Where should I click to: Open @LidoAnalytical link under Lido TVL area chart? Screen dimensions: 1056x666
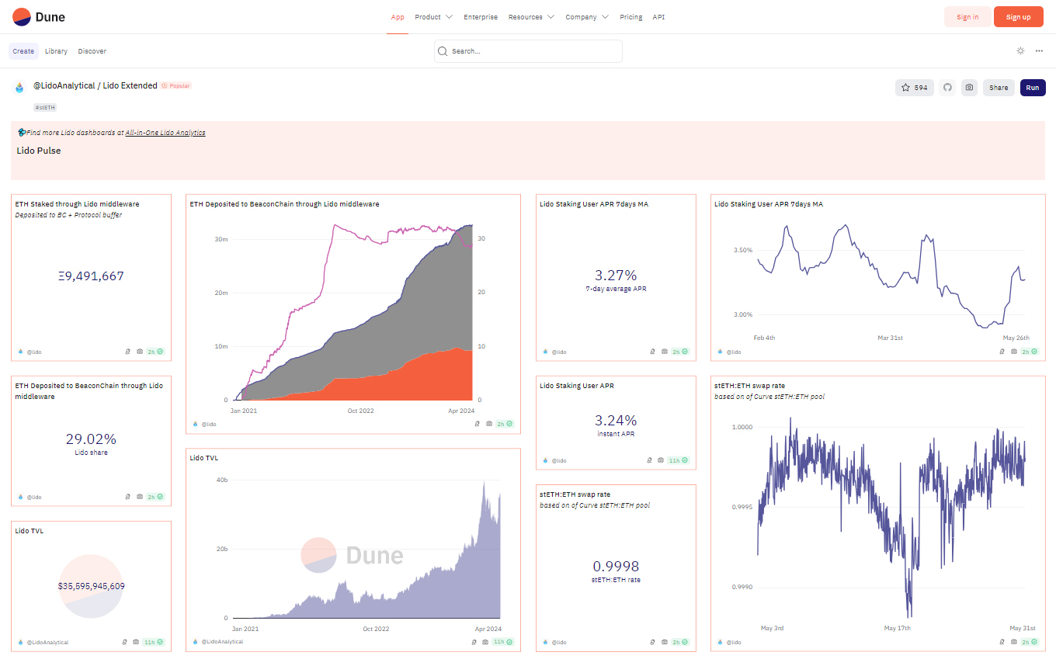222,642
